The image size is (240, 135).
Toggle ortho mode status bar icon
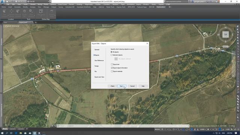coord(171,129)
